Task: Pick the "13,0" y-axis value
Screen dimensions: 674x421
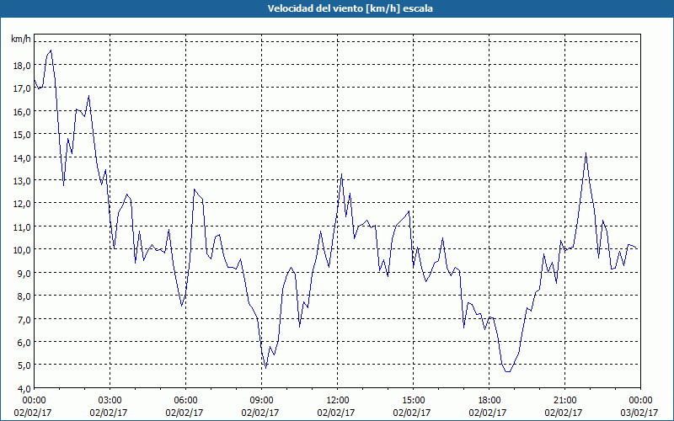Action: (22, 180)
